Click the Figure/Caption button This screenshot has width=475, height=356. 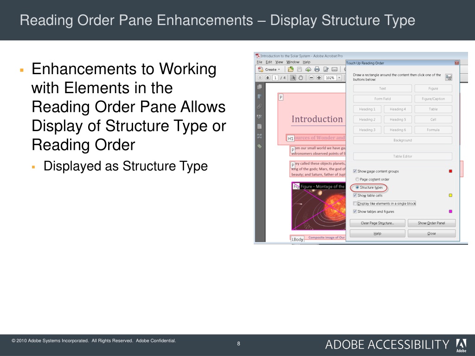[433, 99]
